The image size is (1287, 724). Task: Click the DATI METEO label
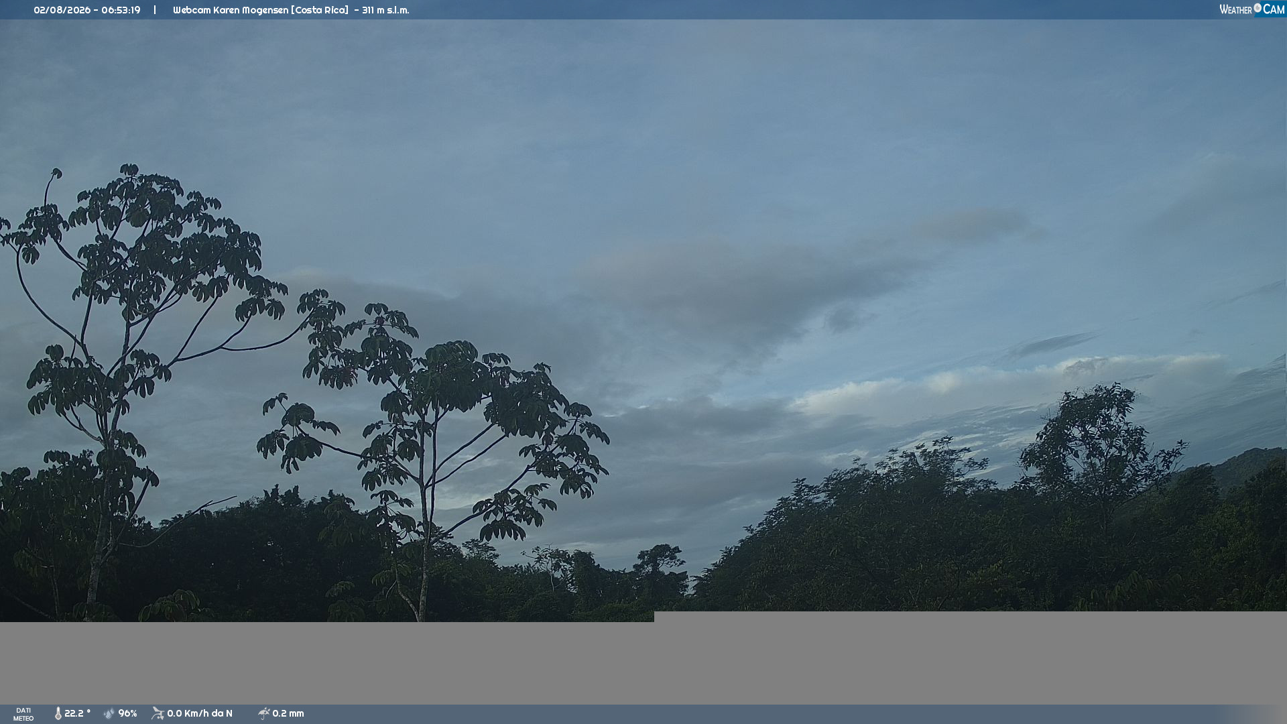pyautogui.click(x=23, y=715)
